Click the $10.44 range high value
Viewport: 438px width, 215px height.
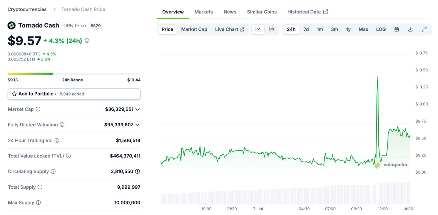[x=134, y=80]
